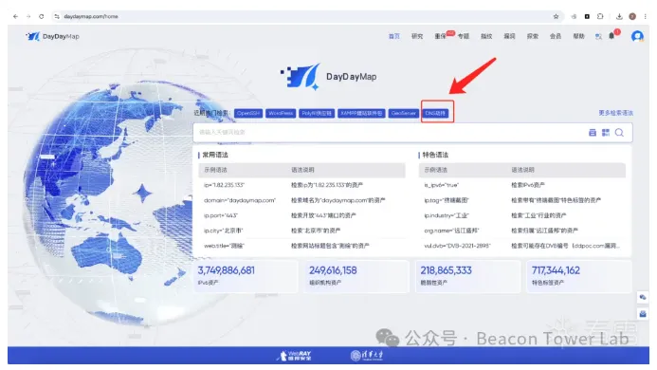Screen dimensions: 657x370
Task: Click domain="daydaymap.com" example syntax
Action: pyautogui.click(x=240, y=200)
